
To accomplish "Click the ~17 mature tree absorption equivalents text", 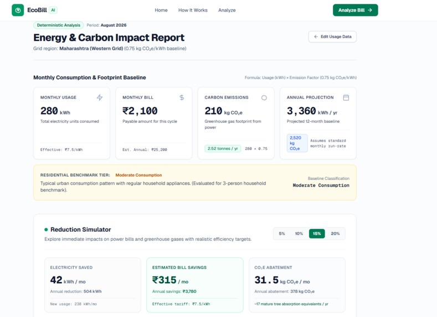I will 291,304.
